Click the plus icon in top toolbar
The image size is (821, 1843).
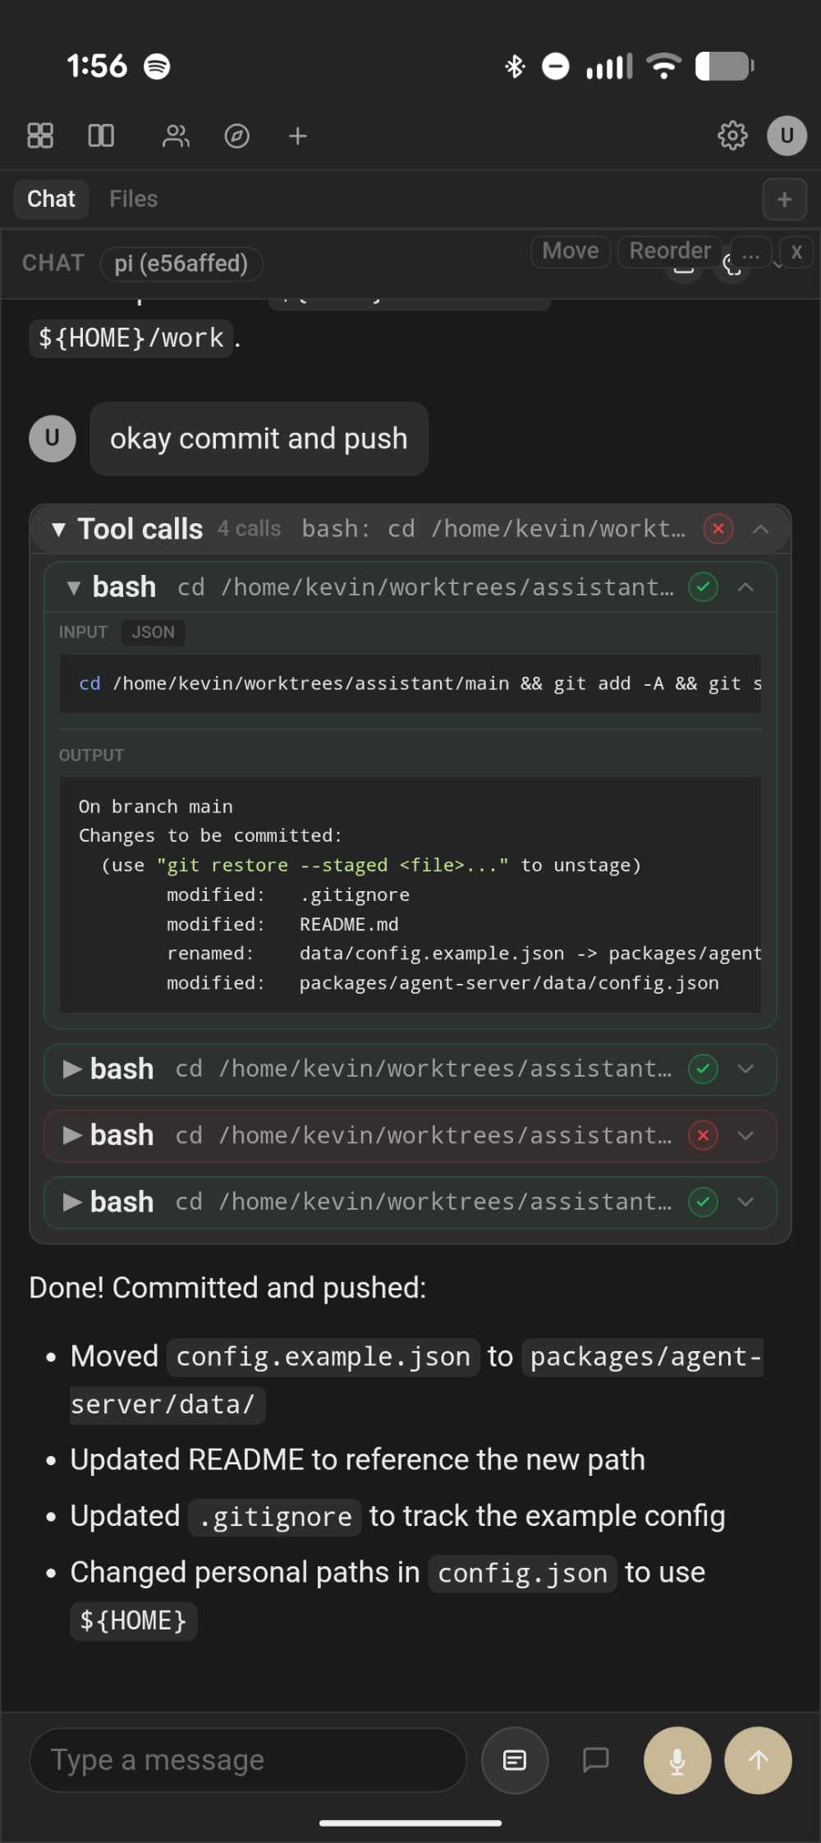tap(298, 136)
